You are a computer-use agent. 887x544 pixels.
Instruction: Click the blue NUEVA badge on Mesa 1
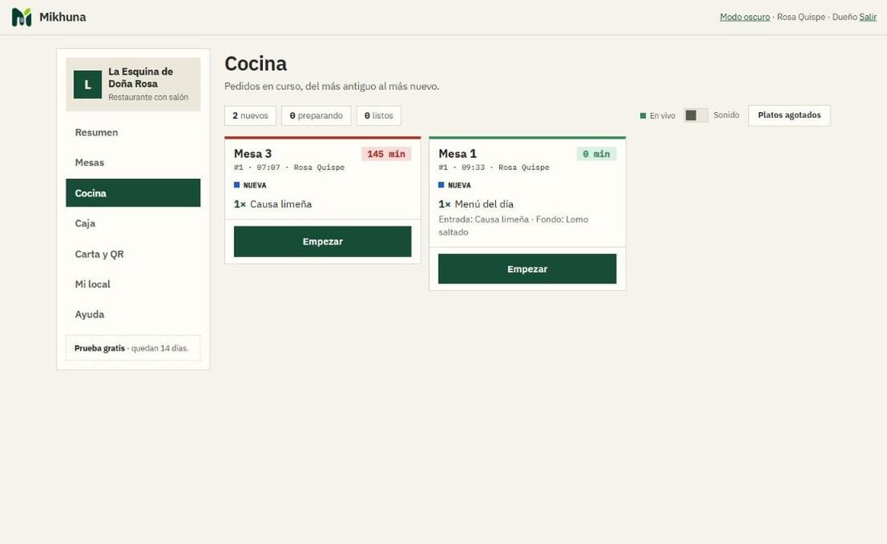point(455,185)
